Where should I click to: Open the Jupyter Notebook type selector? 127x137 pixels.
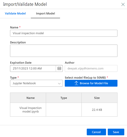[36, 83]
